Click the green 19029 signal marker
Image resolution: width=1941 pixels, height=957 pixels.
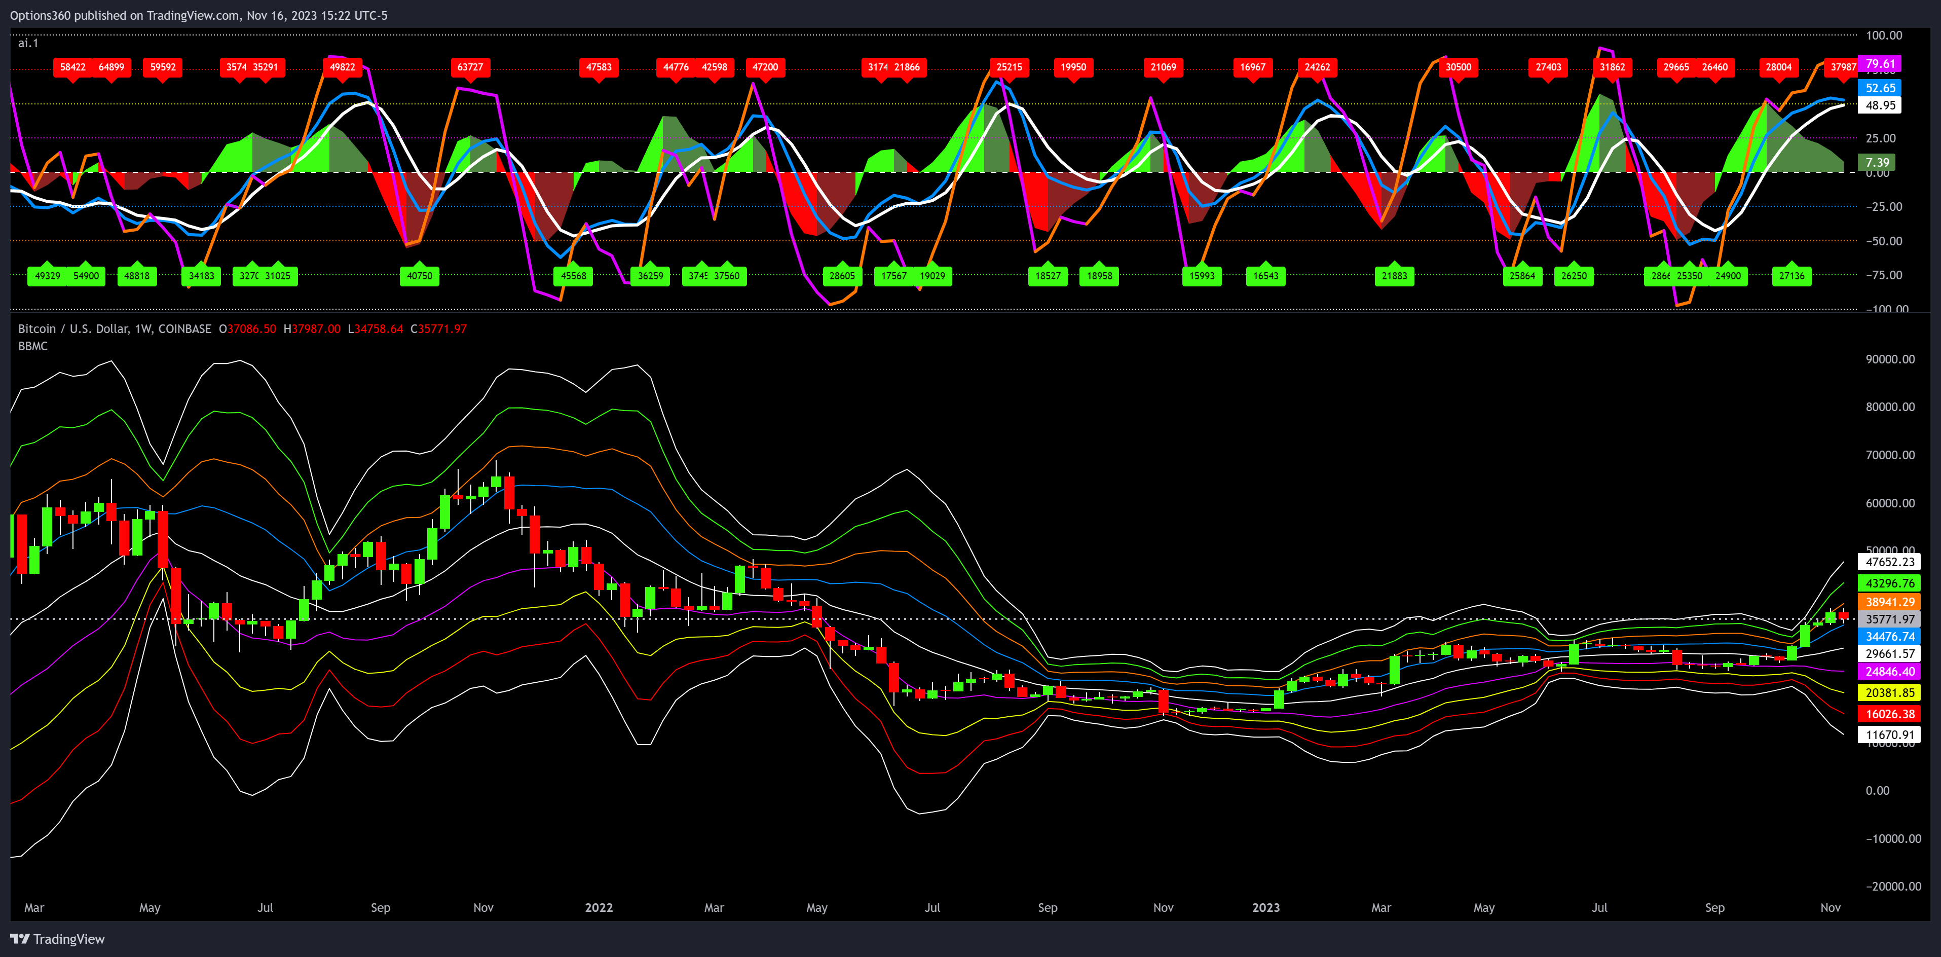pyautogui.click(x=933, y=276)
